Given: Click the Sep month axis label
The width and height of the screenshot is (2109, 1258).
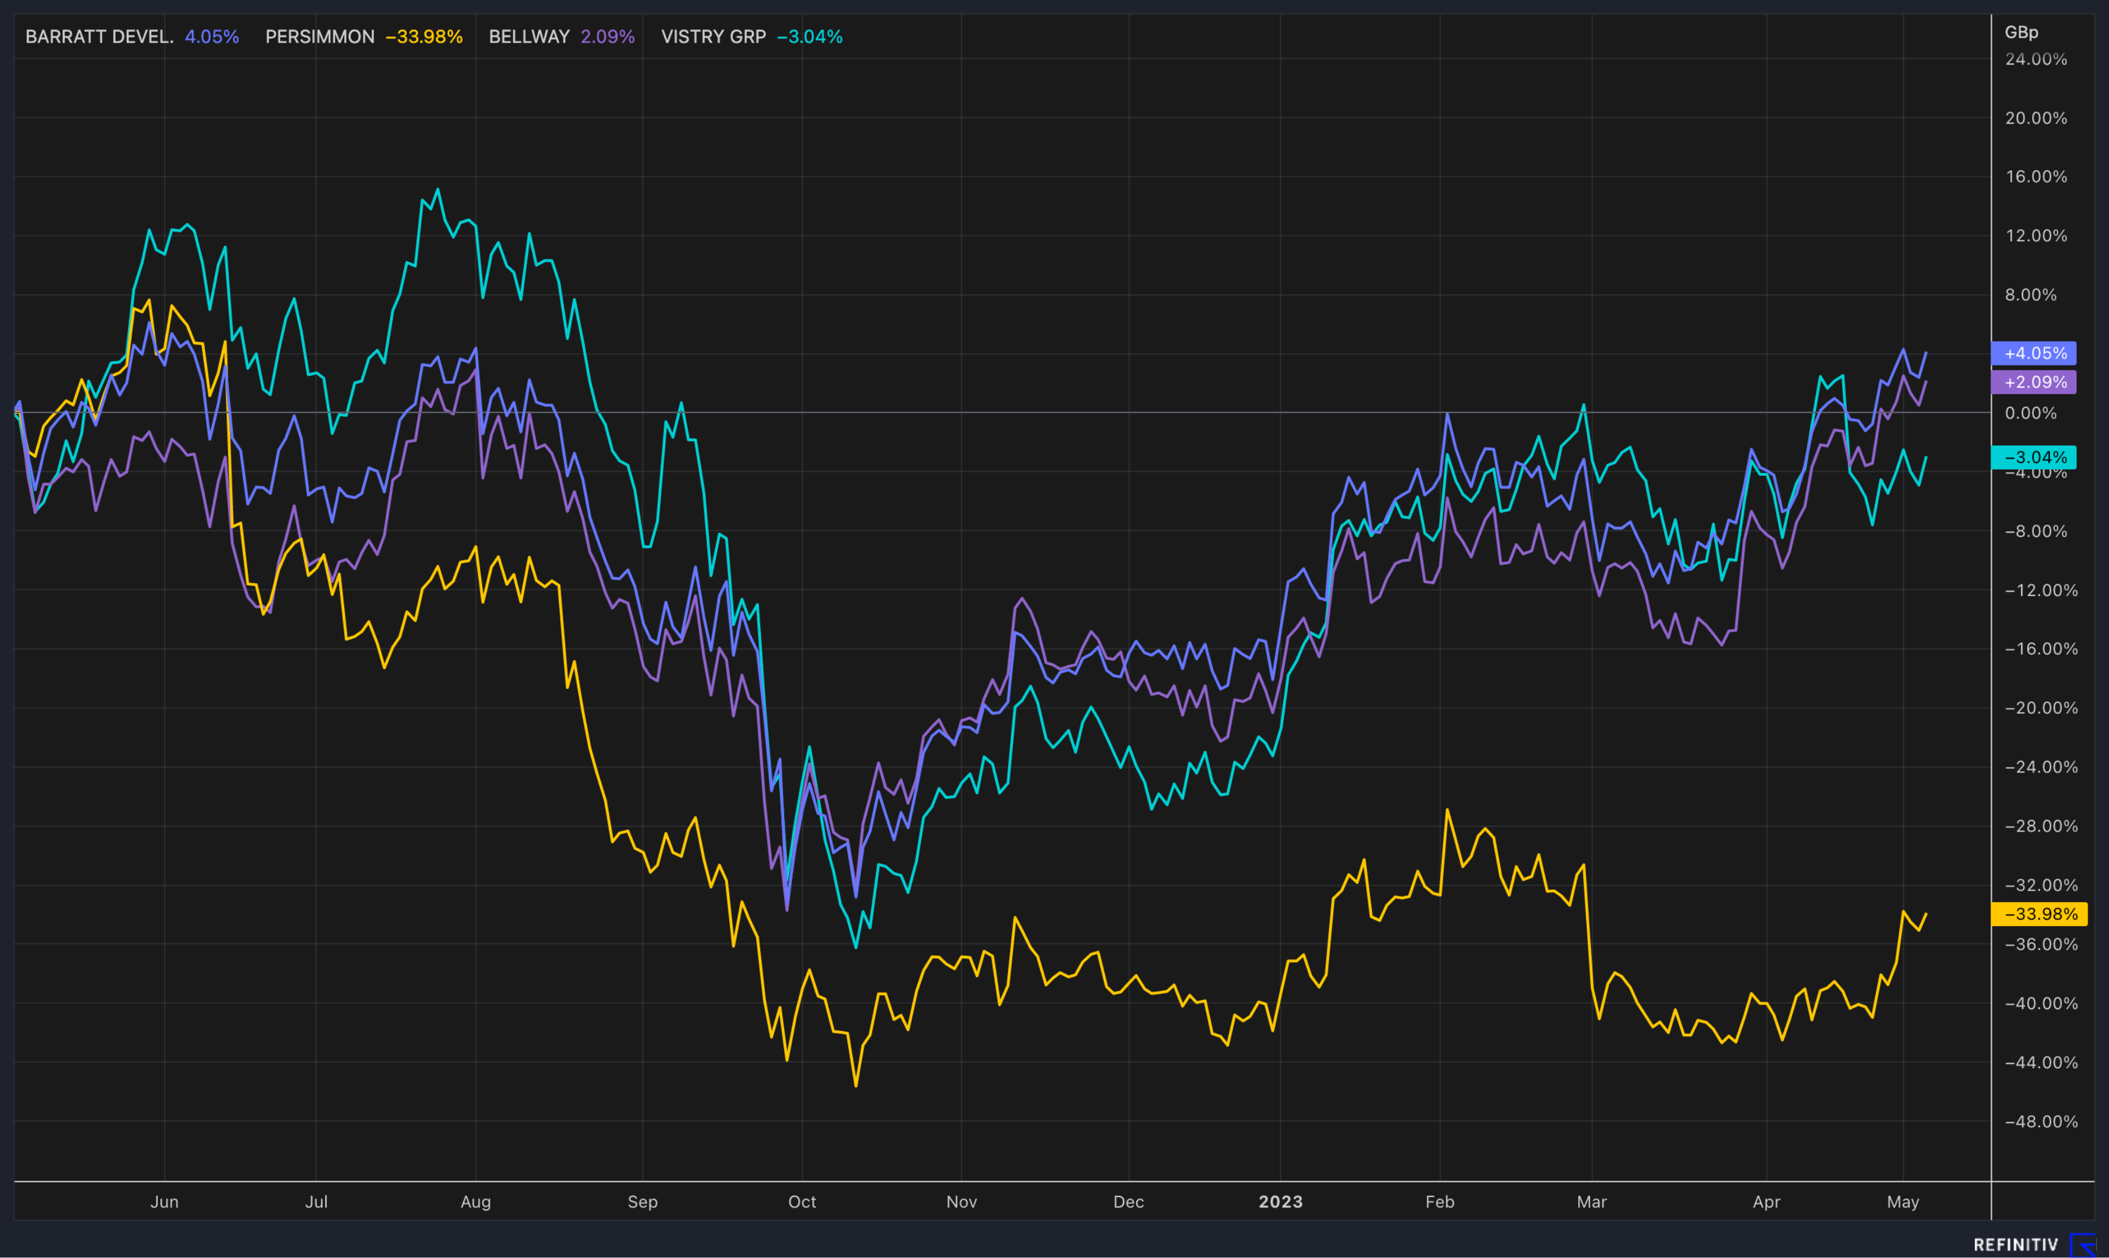Looking at the screenshot, I should click(643, 1201).
